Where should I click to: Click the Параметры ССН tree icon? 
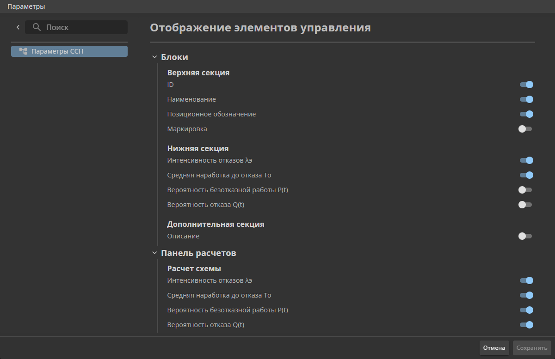pos(23,51)
